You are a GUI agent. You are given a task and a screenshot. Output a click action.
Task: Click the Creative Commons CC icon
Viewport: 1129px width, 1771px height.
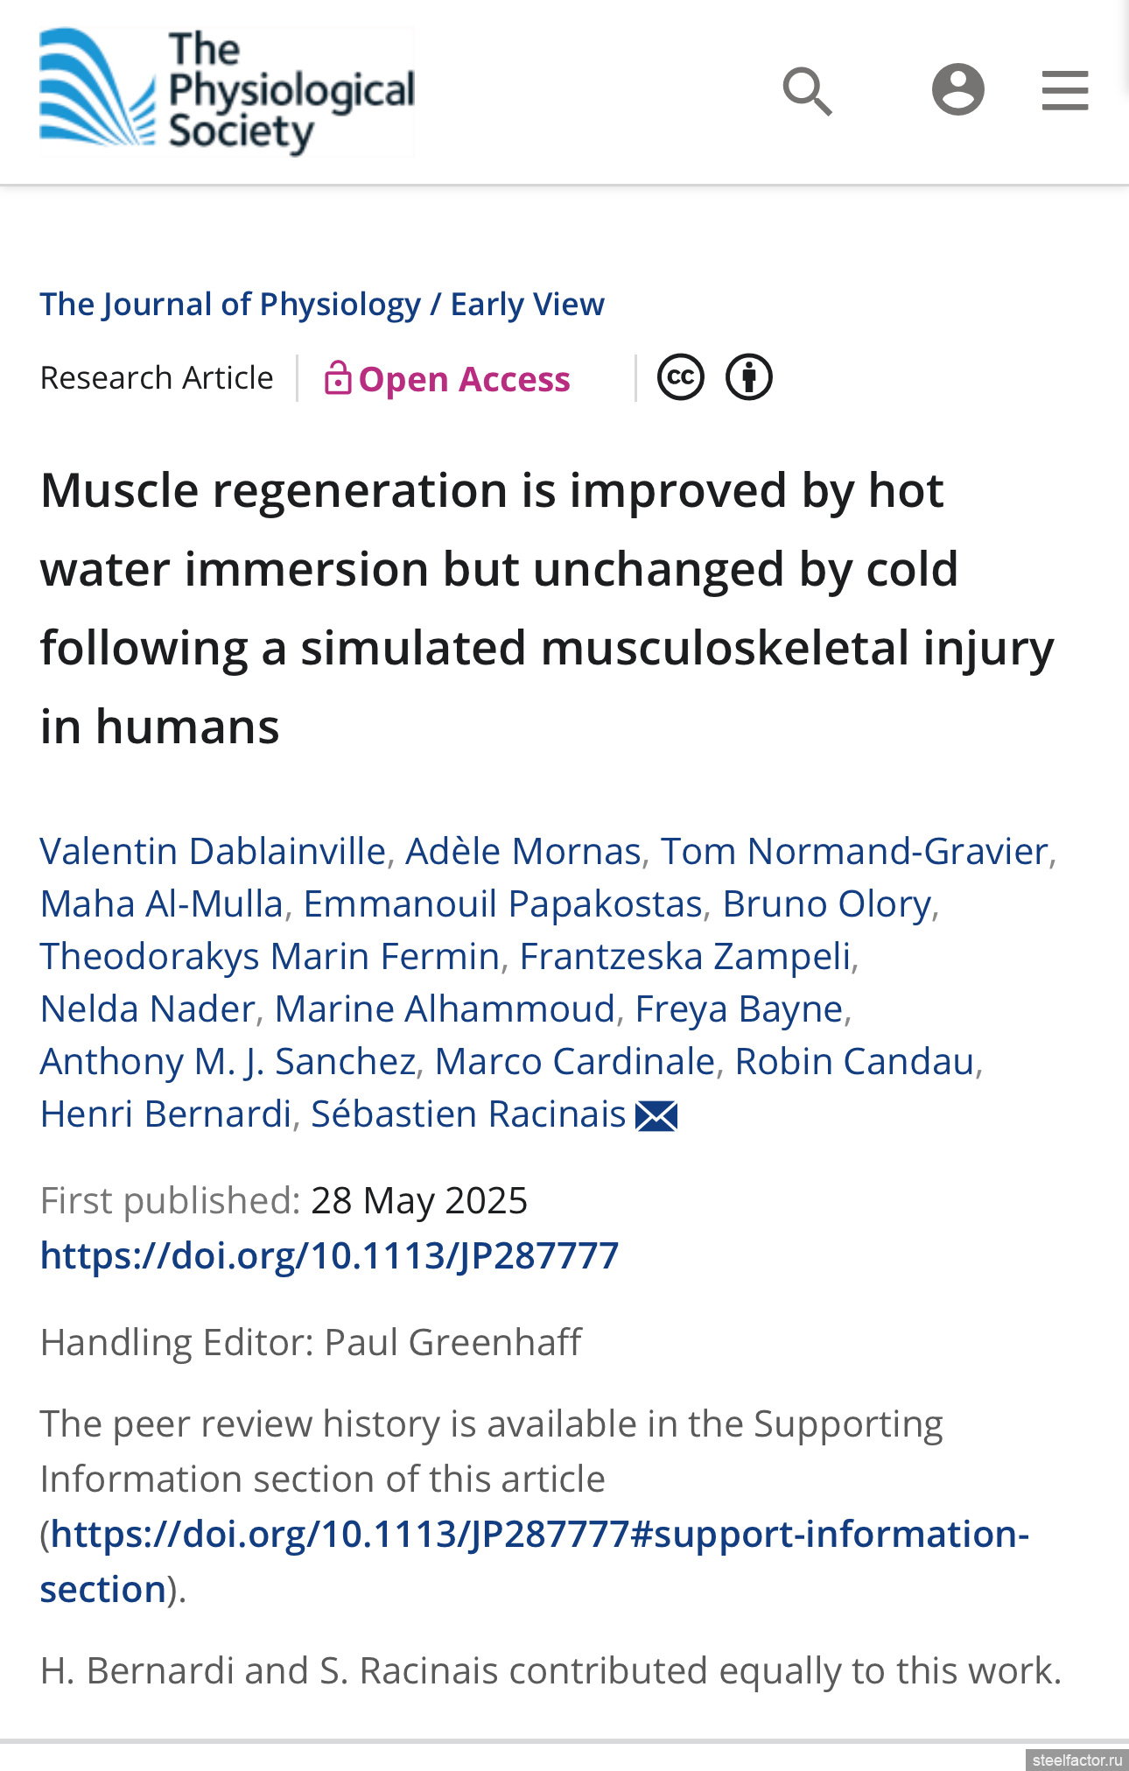point(680,378)
